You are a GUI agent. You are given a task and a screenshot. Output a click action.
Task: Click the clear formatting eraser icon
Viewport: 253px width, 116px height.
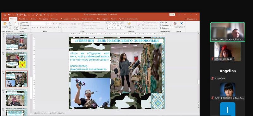[60, 24]
